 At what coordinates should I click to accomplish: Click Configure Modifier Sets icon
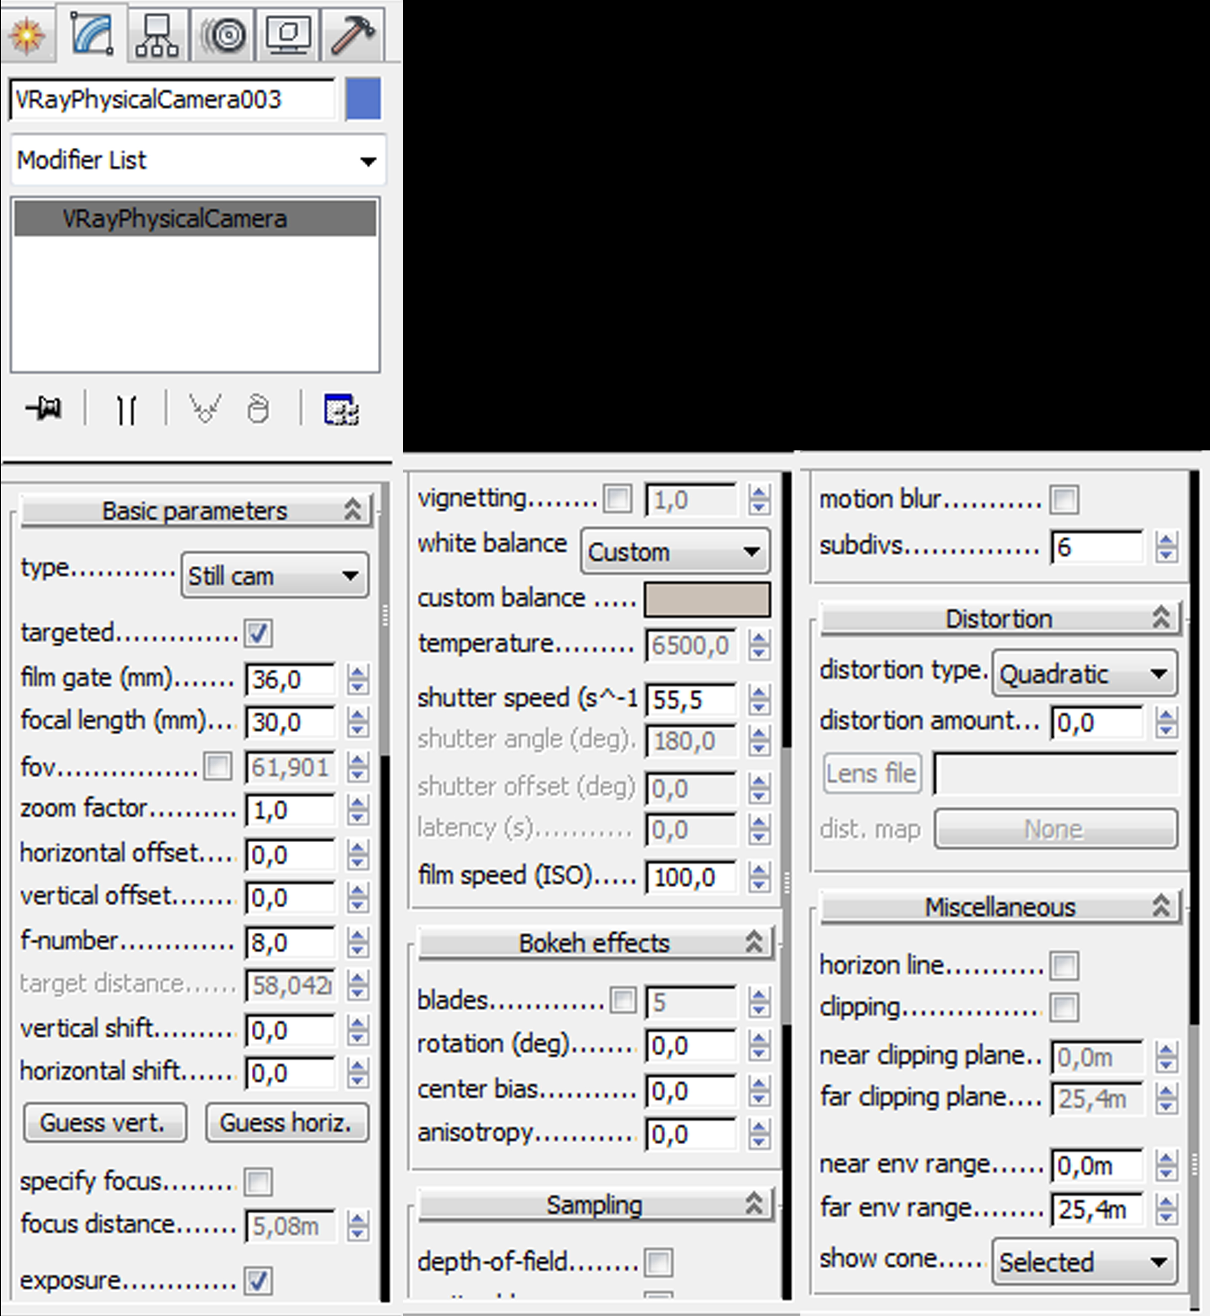[x=341, y=410]
